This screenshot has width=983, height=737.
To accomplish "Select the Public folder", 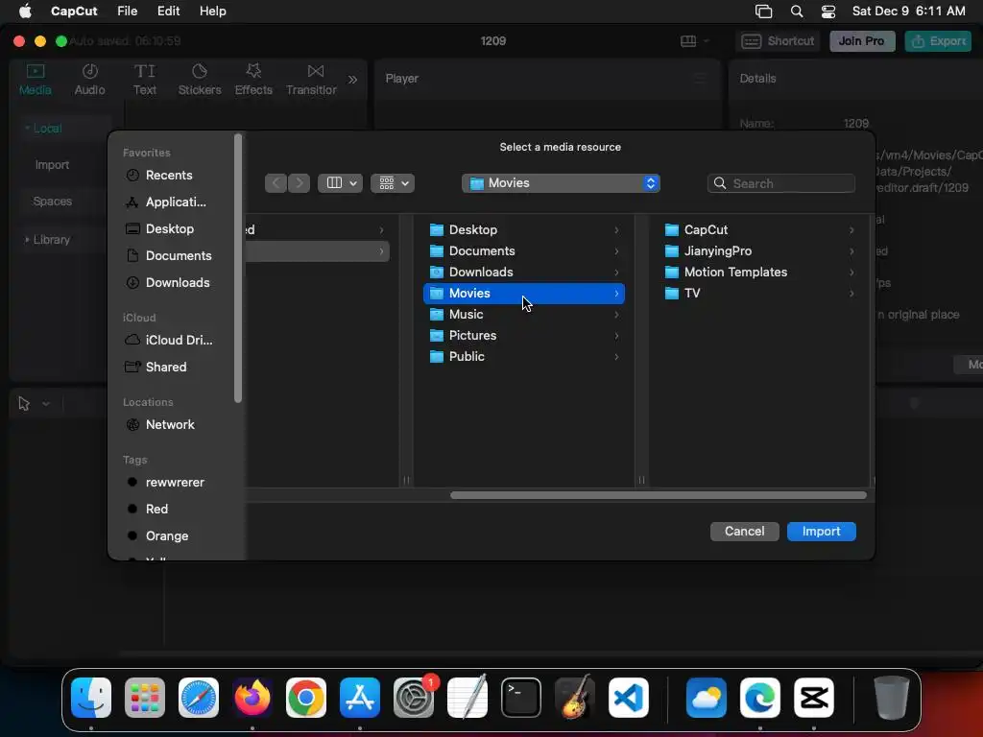I will (524, 357).
